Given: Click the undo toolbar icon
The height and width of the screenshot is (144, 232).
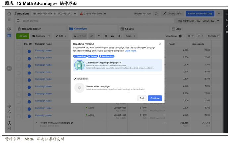Looking at the screenshot, I should pyautogui.click(x=99, y=36).
